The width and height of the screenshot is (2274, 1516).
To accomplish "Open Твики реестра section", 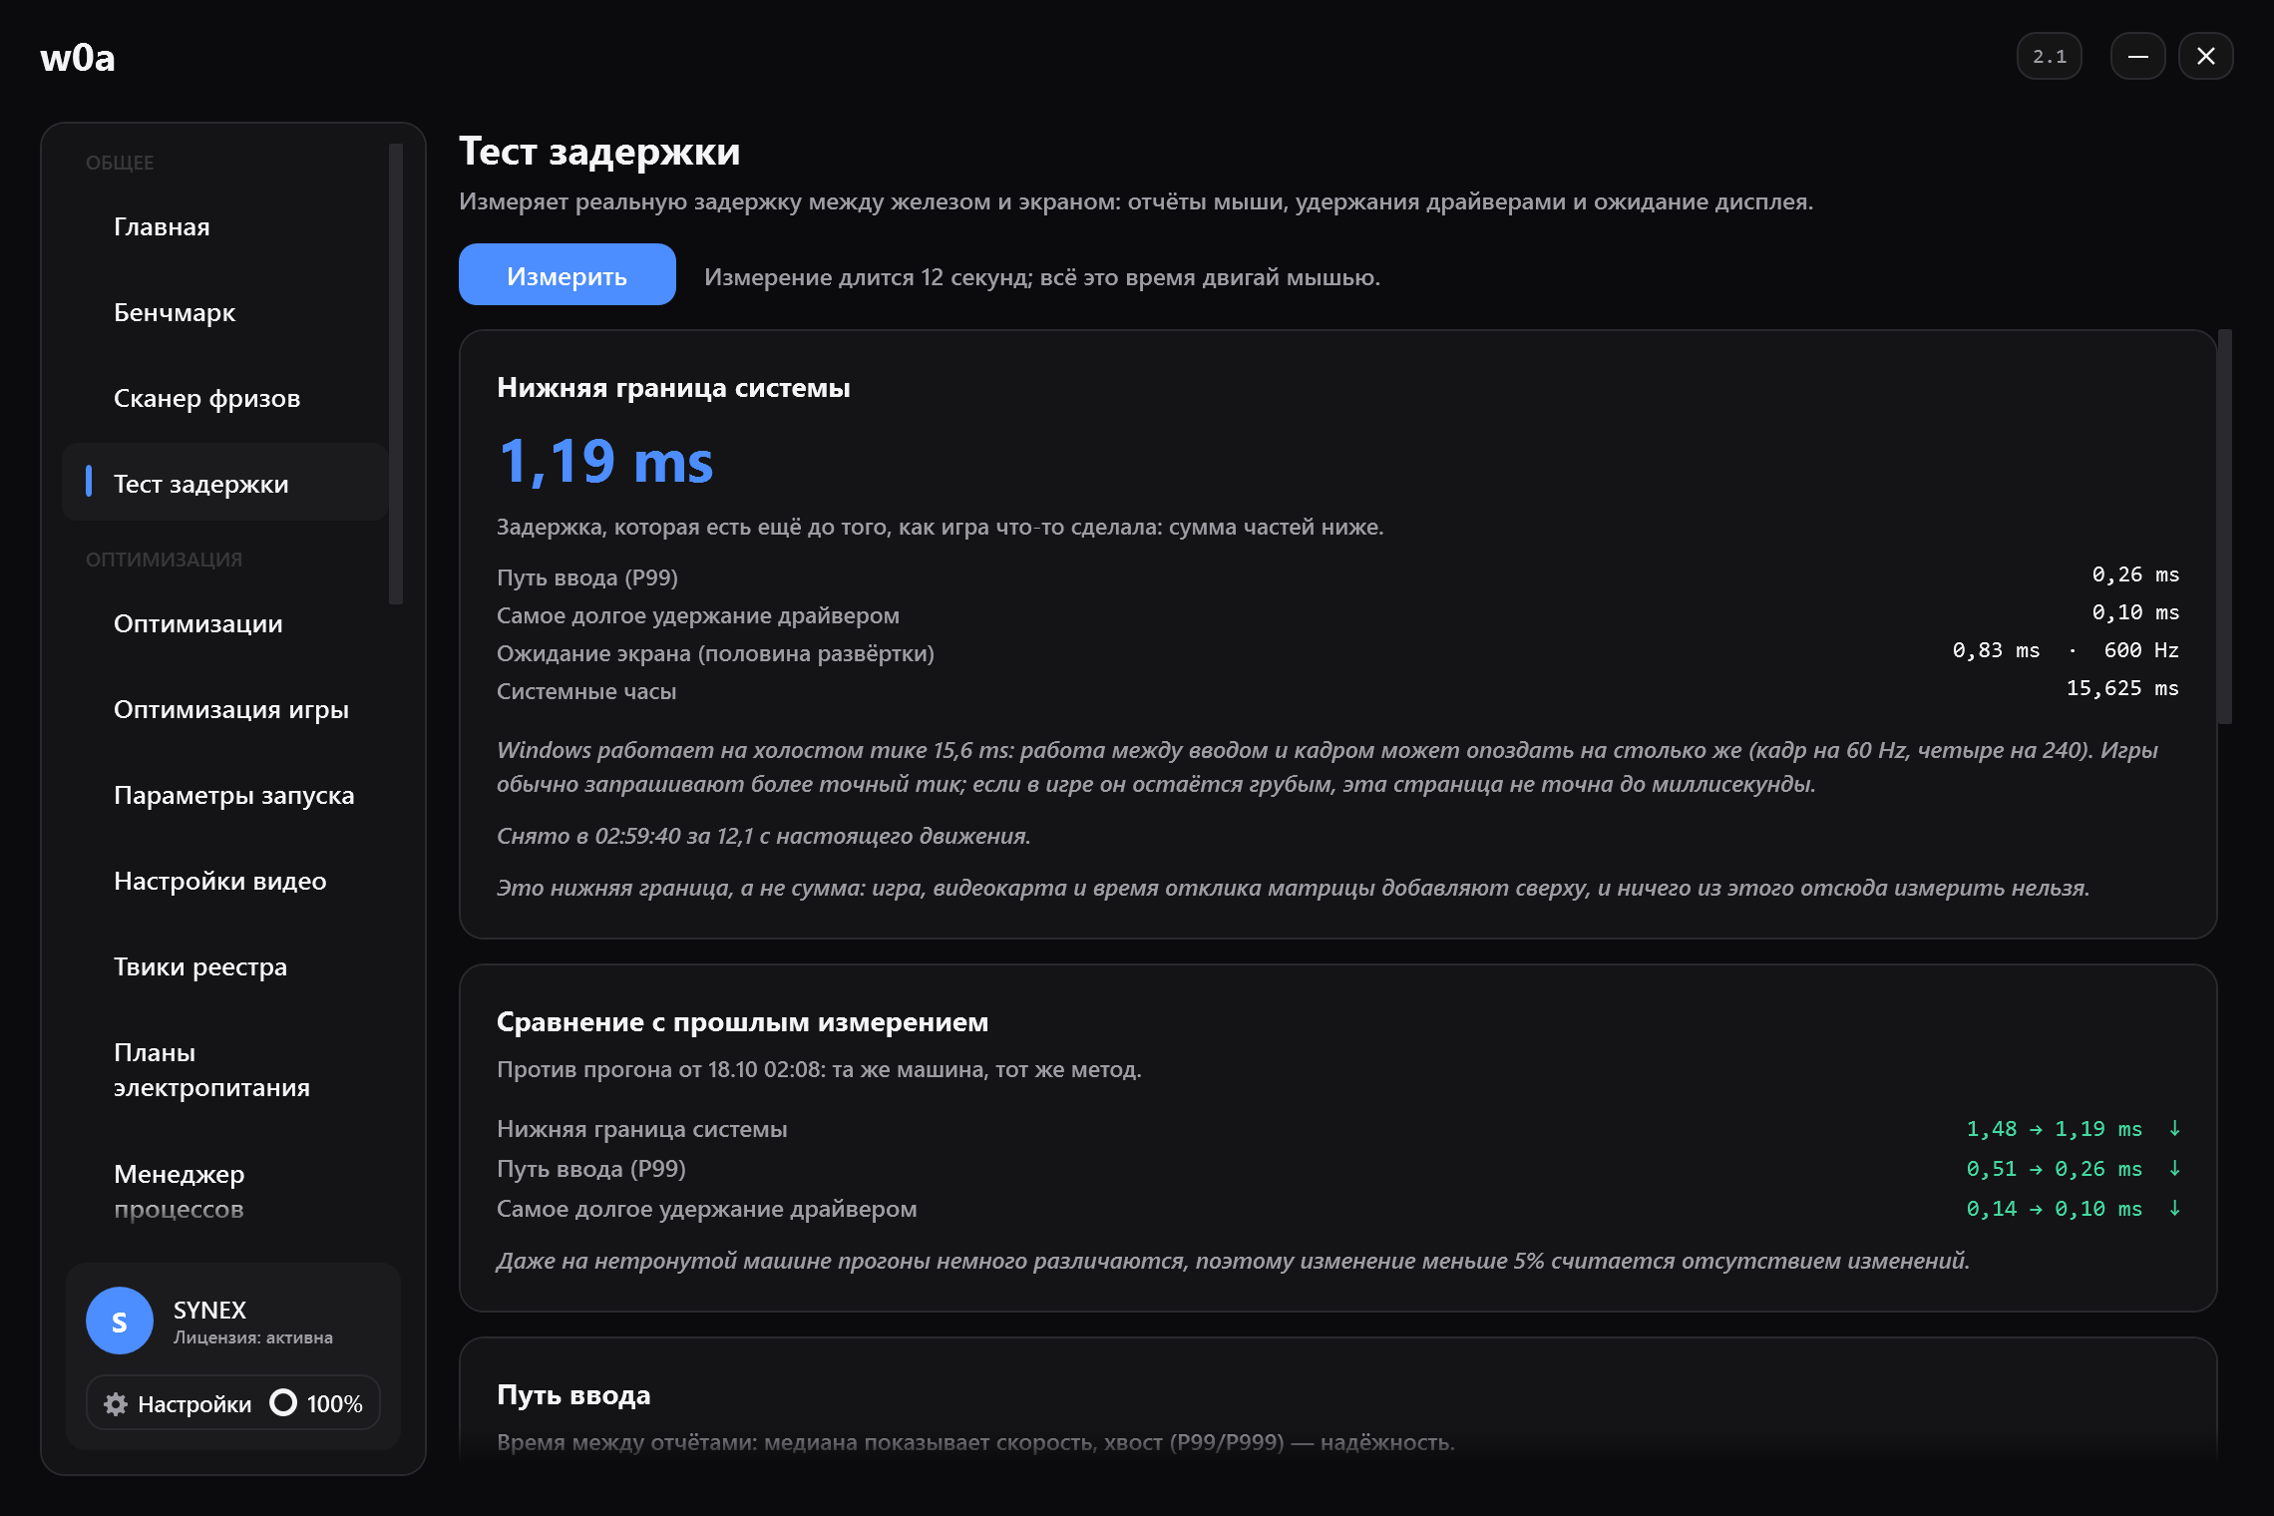I will tap(224, 966).
